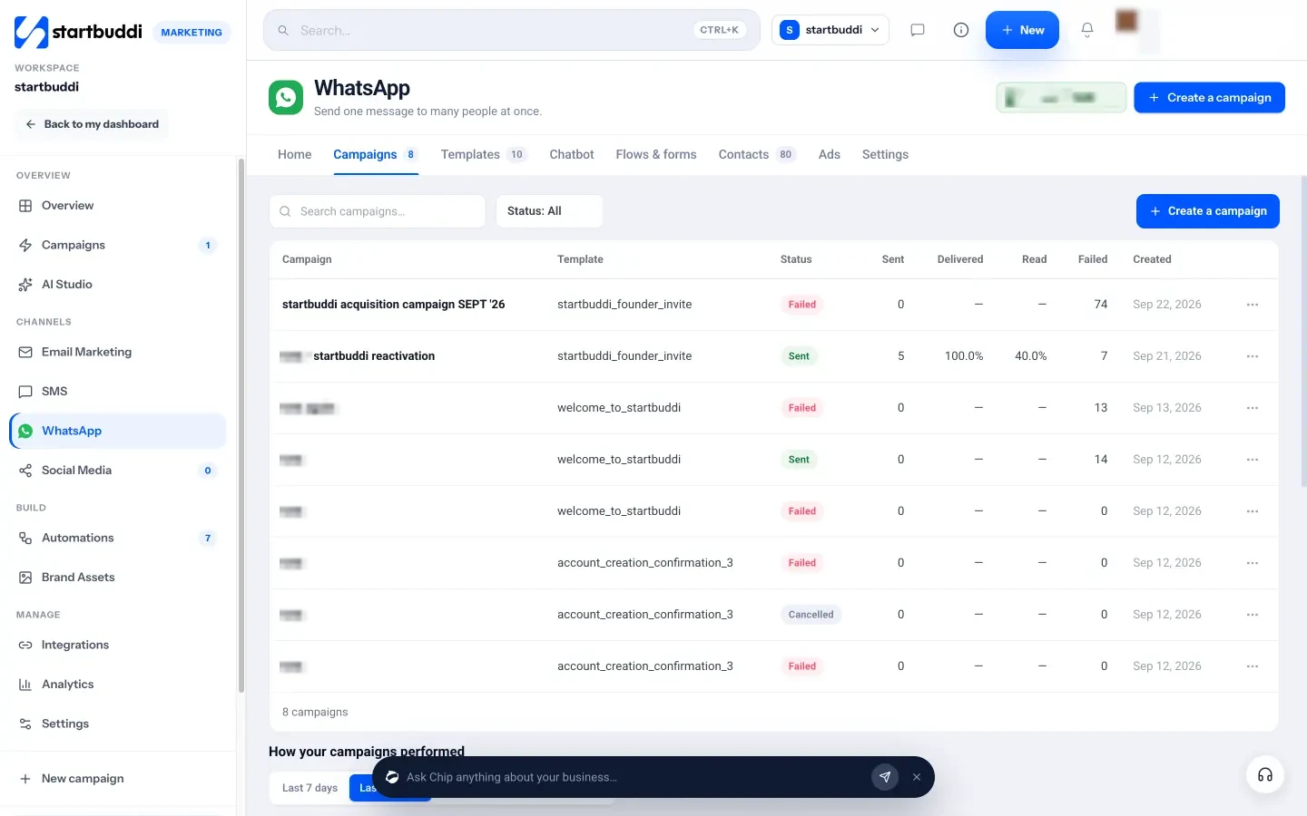The width and height of the screenshot is (1307, 816).
Task: Click the info circle icon
Action: point(961,30)
